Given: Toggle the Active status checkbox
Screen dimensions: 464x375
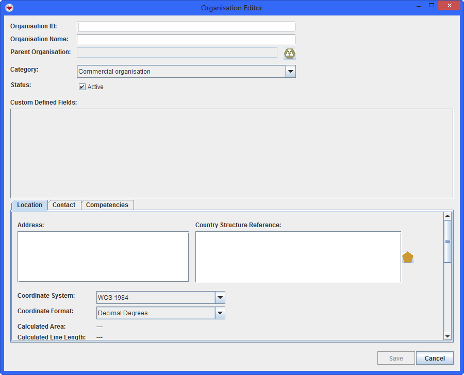Looking at the screenshot, I should 82,87.
